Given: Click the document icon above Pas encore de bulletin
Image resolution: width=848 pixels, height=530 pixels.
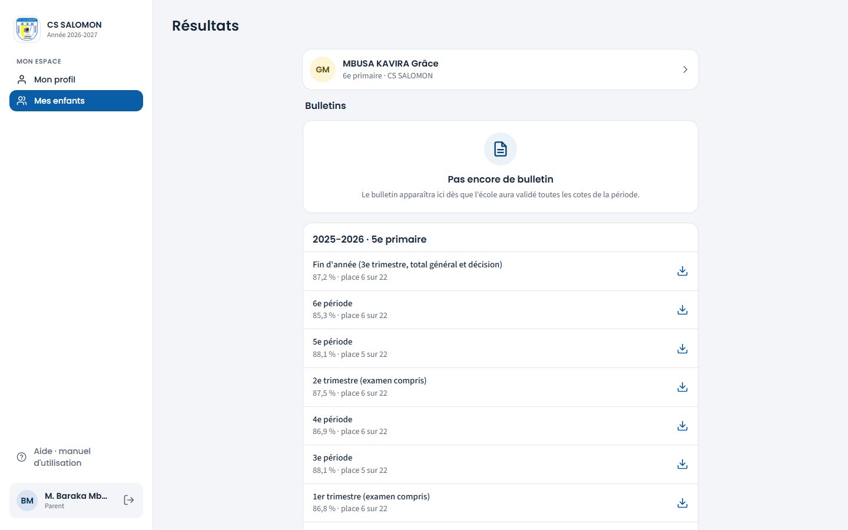Looking at the screenshot, I should tap(501, 149).
